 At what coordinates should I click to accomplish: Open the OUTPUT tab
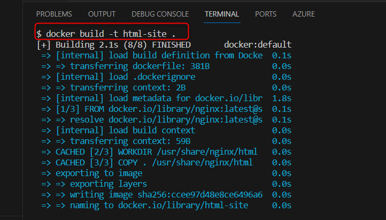102,14
